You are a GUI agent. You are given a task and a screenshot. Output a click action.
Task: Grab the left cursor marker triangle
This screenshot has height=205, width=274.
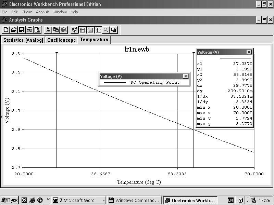[x=57, y=53]
